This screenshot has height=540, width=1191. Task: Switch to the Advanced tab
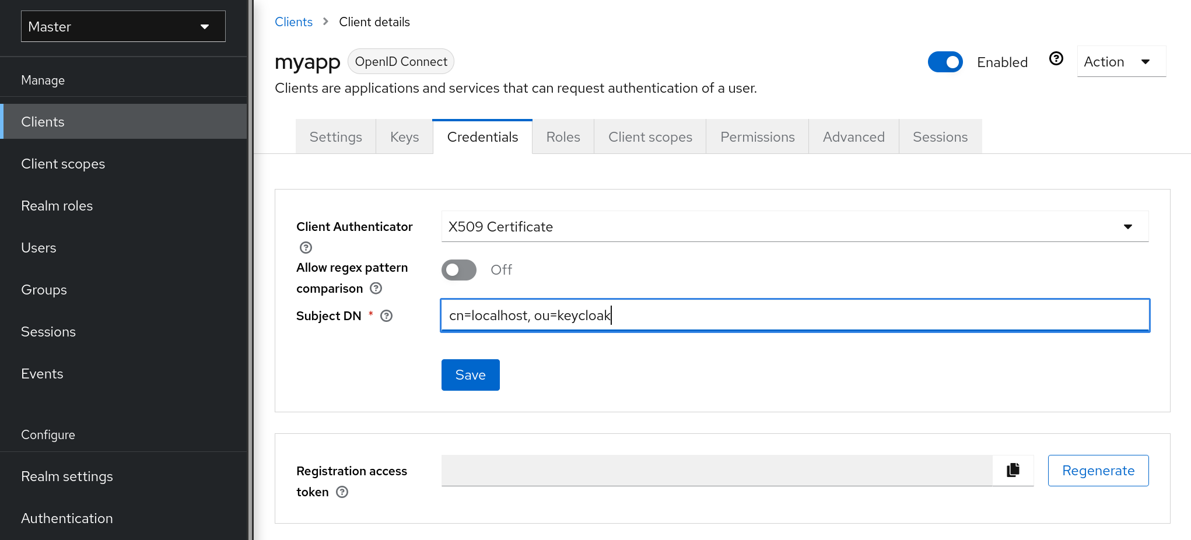853,136
